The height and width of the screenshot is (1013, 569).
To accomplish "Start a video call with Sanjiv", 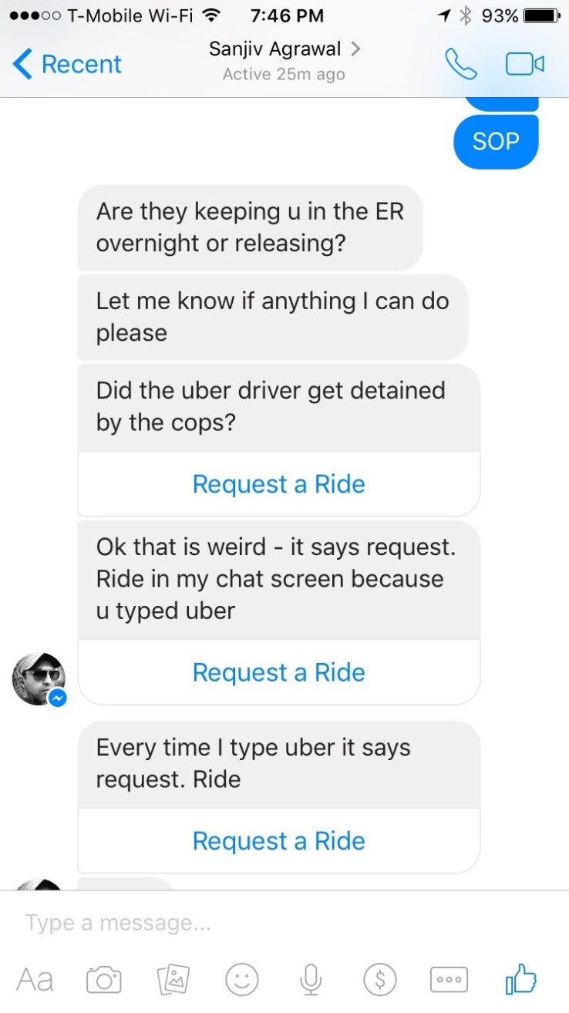I will click(525, 64).
